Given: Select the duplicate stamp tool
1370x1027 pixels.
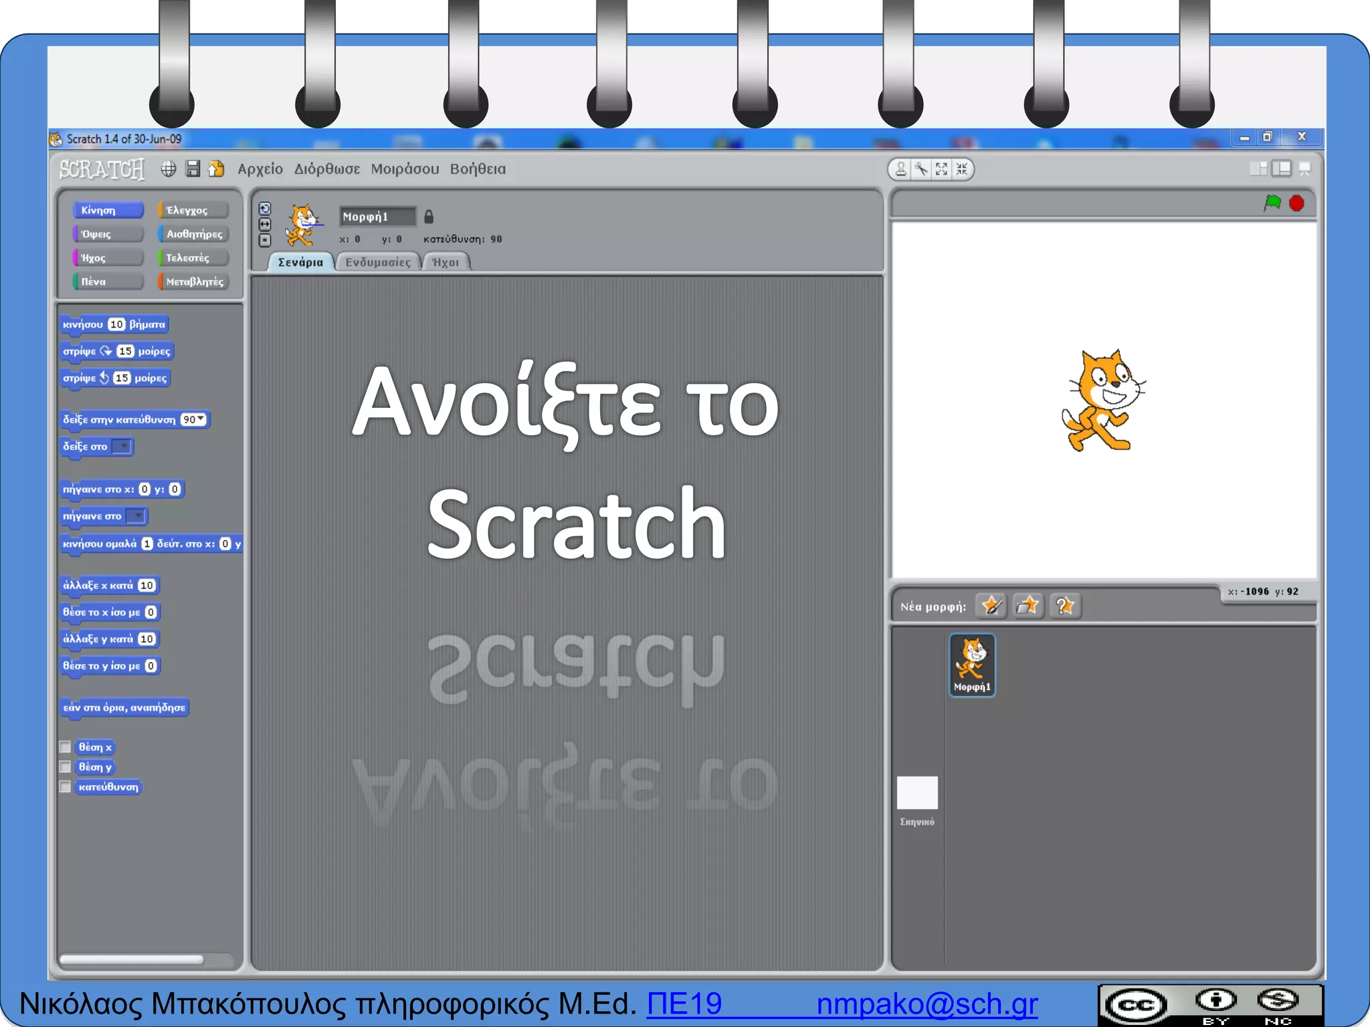Looking at the screenshot, I should 901,169.
